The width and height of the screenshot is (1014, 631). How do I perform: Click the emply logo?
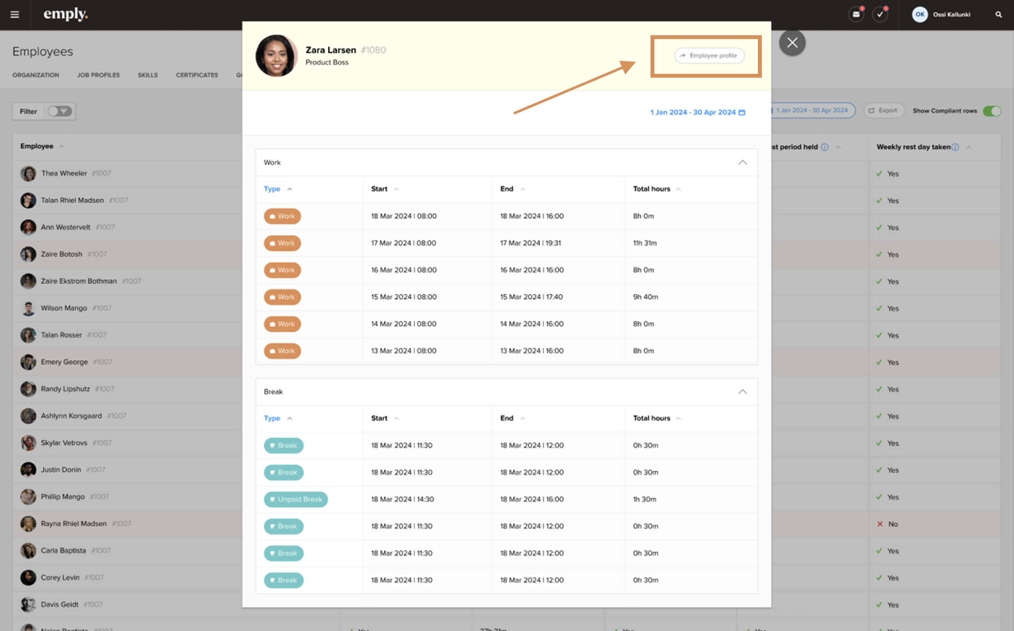[x=65, y=14]
